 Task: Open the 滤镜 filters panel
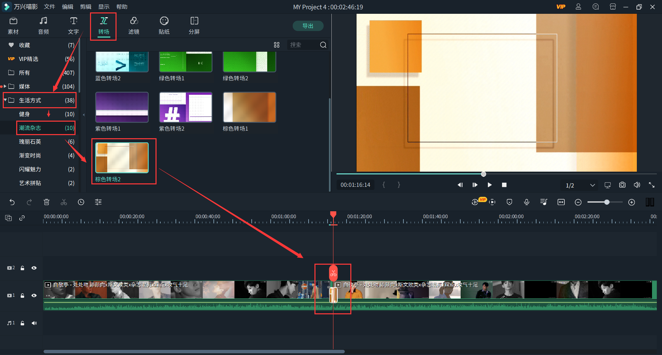click(x=134, y=26)
